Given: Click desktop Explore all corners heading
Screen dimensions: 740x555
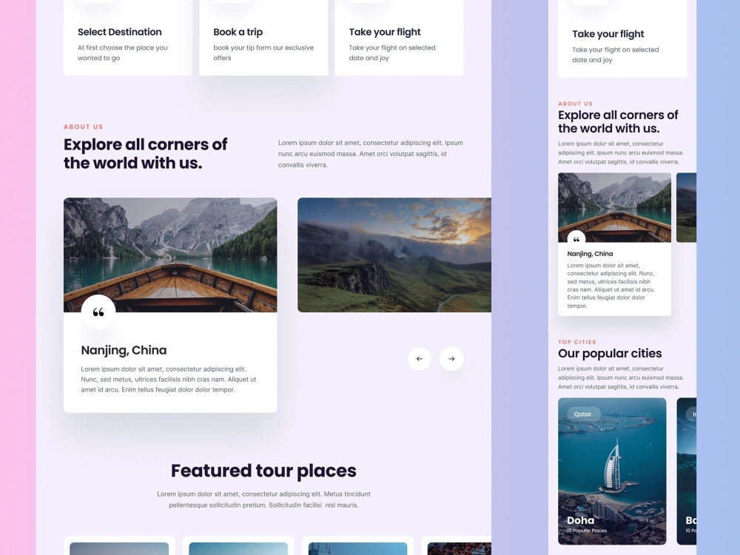Looking at the screenshot, I should pyautogui.click(x=145, y=153).
